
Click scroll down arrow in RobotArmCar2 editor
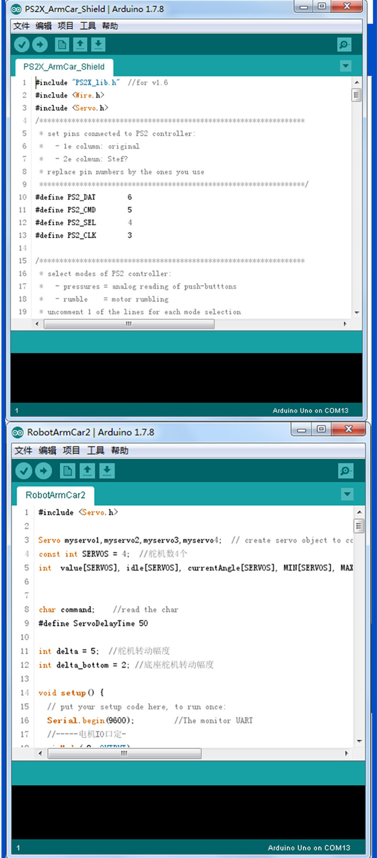pos(359,741)
